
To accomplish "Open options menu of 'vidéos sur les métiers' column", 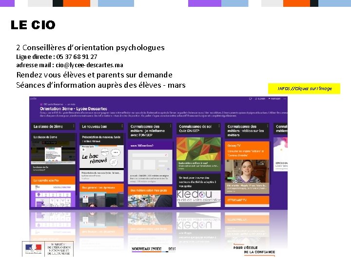I will click(x=267, y=126).
